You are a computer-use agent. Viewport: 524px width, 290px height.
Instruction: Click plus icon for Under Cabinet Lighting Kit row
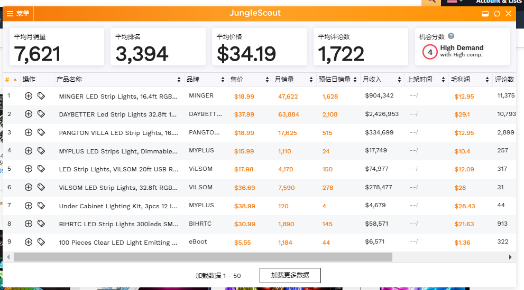click(29, 205)
